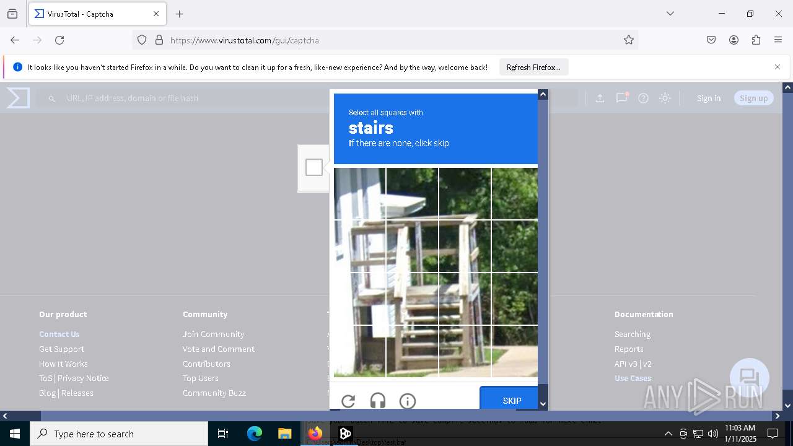Open the Join Community link

pyautogui.click(x=213, y=334)
